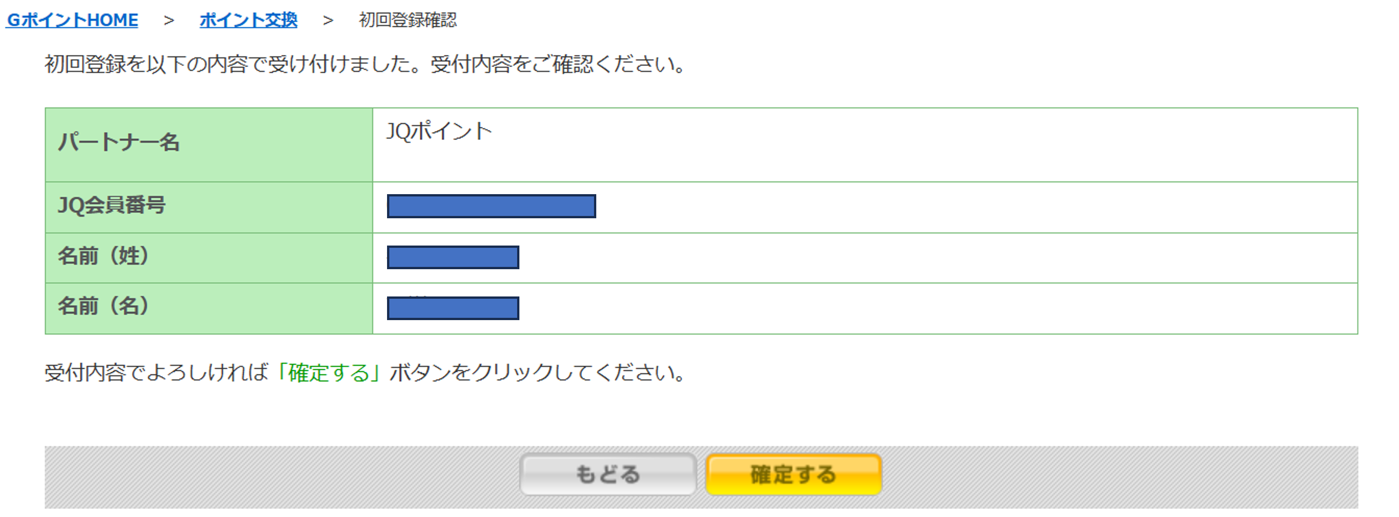
Task: Click the masked surname value
Action: coord(453,257)
